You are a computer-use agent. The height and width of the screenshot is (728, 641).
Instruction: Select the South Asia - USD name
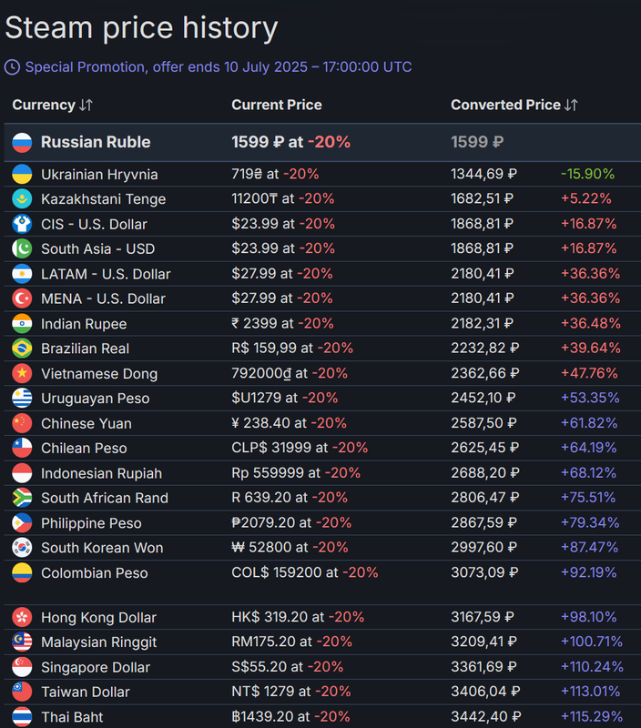[x=97, y=248]
